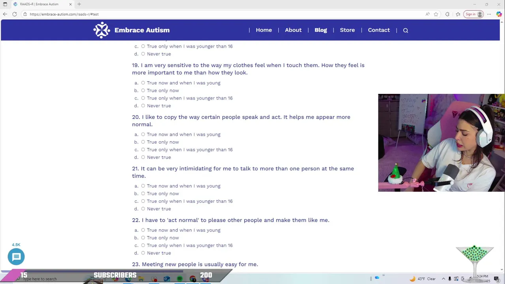Select 'Never true' for question 20

tap(143, 157)
